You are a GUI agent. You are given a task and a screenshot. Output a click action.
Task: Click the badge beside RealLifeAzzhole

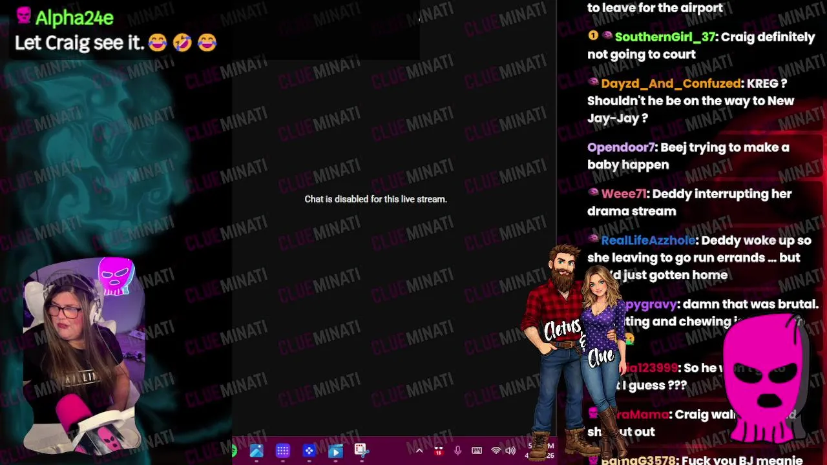click(592, 240)
